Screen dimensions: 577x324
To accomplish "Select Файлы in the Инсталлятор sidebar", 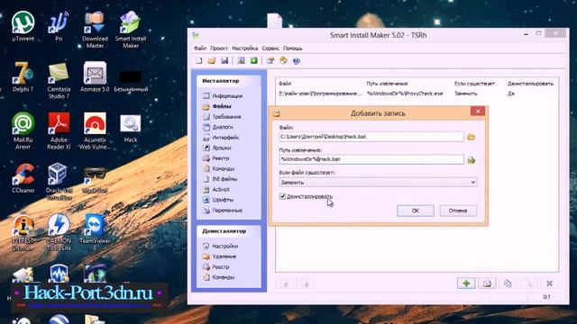I will coord(216,106).
